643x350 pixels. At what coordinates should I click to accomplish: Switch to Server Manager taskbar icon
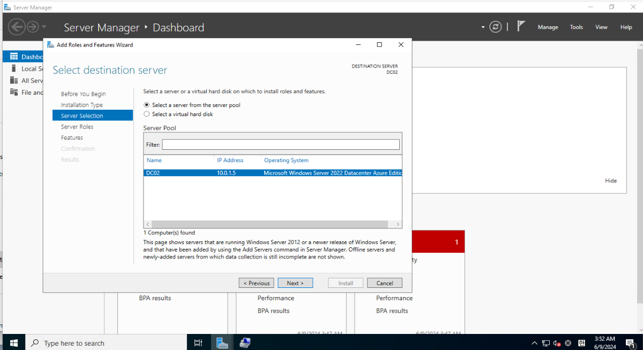[222, 343]
